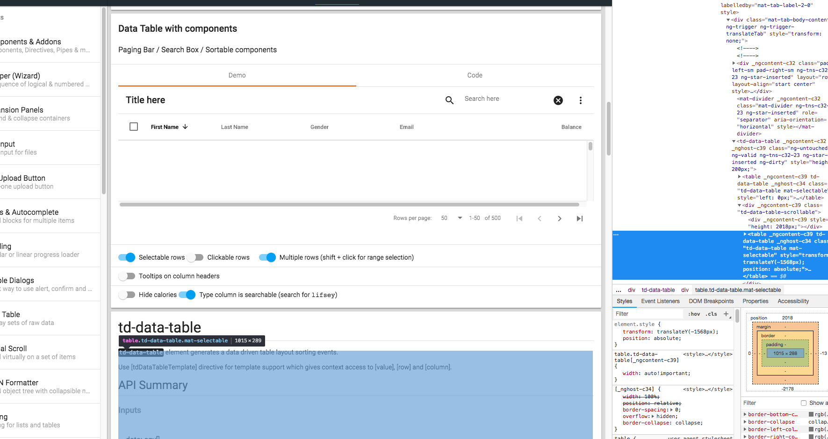The image size is (828, 439).
Task: Turn off Selectable rows switch
Action: [x=127, y=257]
